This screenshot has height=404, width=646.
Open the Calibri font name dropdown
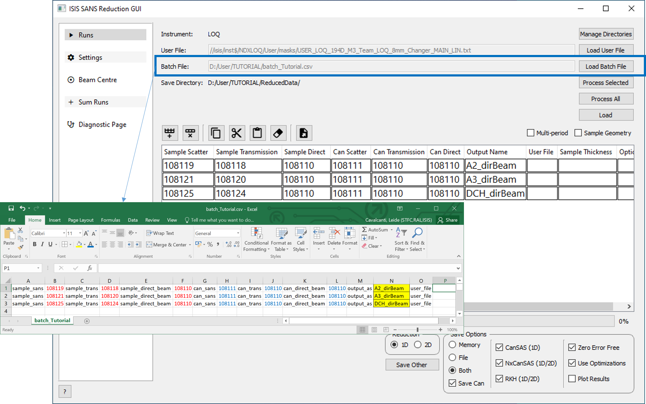pyautogui.click(x=64, y=233)
